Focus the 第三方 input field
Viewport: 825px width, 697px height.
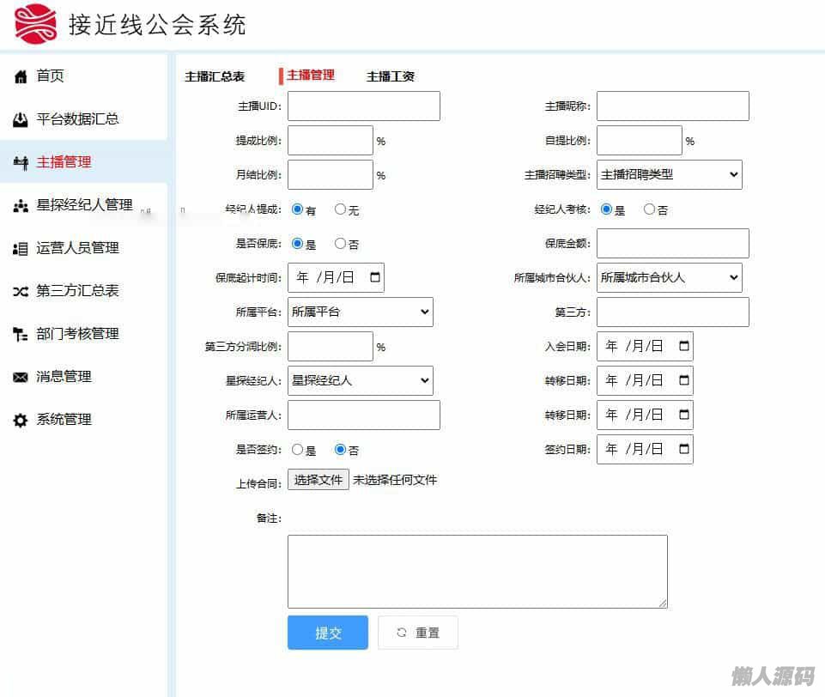[672, 312]
